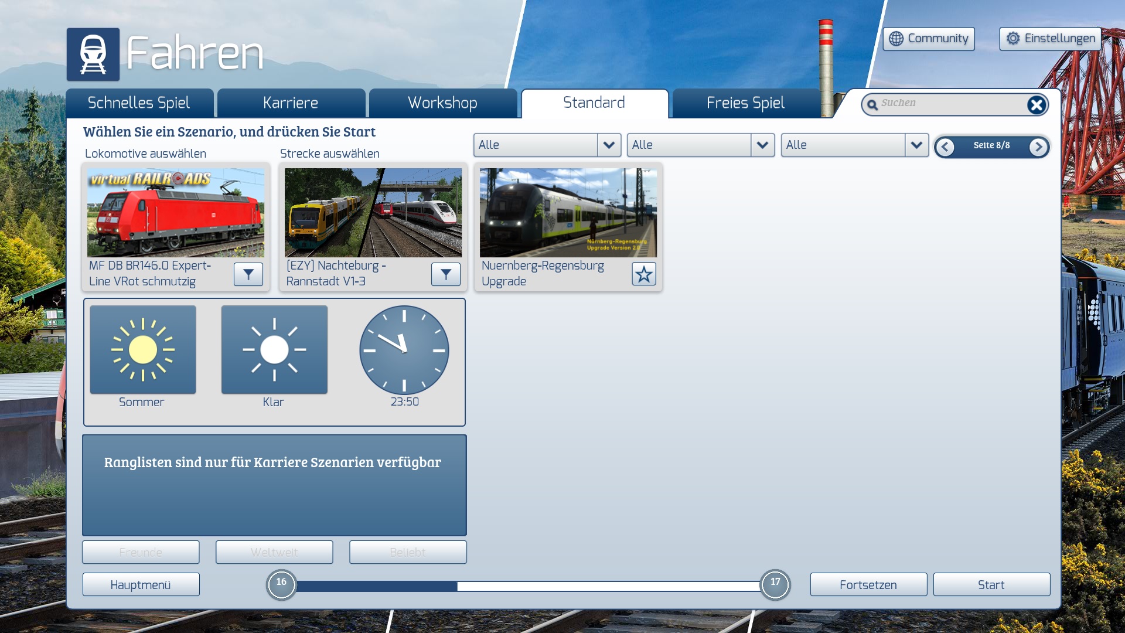1125x633 pixels.
Task: Click the Klar weather icon
Action: tap(274, 350)
